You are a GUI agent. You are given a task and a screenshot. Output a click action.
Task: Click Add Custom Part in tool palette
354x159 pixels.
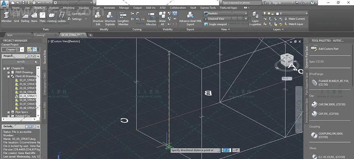coord(328,48)
